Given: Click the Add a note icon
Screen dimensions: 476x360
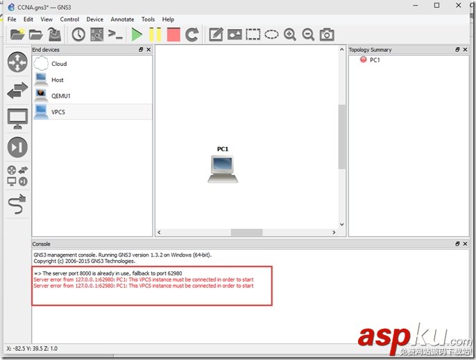Looking at the screenshot, I should coord(216,34).
